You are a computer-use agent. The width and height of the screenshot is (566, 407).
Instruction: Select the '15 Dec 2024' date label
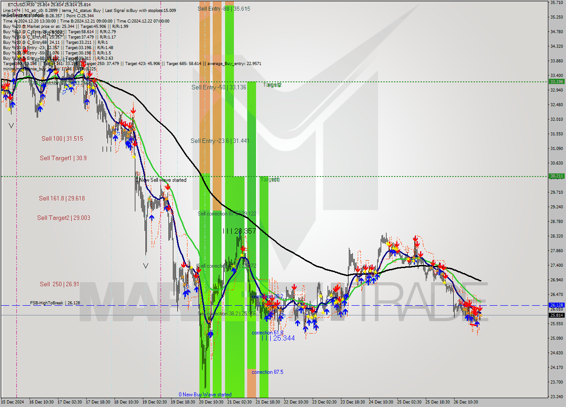pyautogui.click(x=12, y=402)
